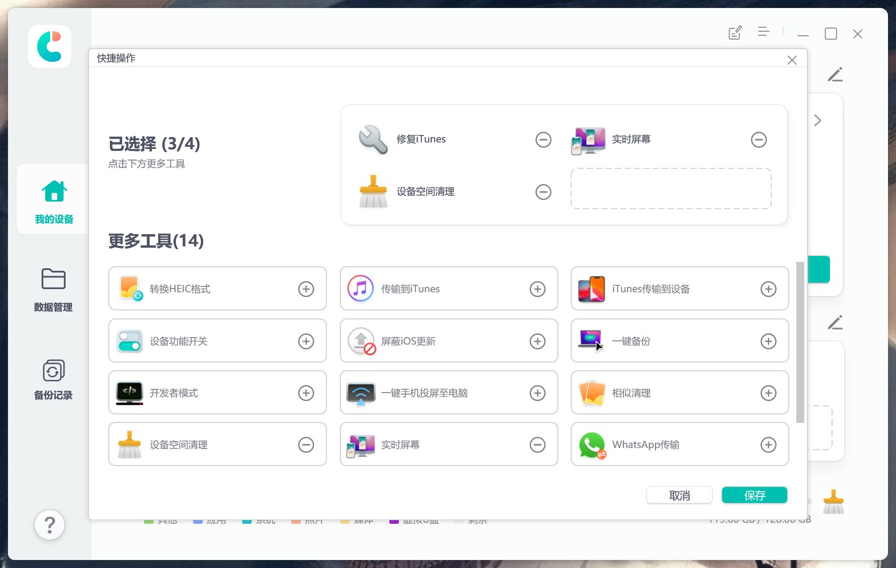
Task: Click the 保存 button
Action: [x=755, y=495]
